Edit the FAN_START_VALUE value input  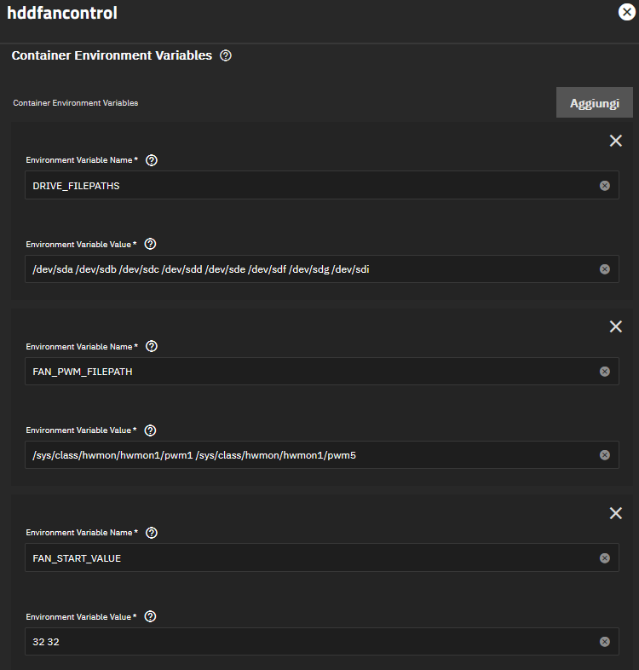tap(307, 642)
